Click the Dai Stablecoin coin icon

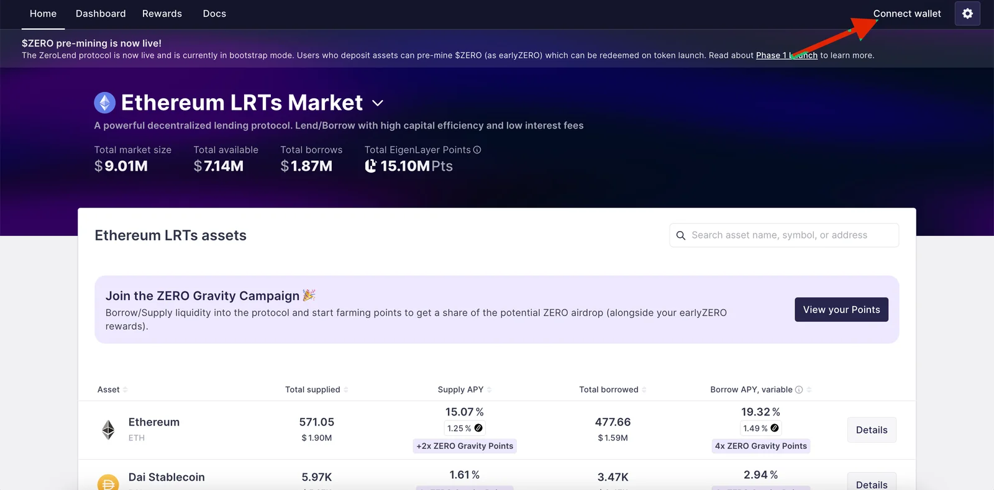pyautogui.click(x=108, y=483)
